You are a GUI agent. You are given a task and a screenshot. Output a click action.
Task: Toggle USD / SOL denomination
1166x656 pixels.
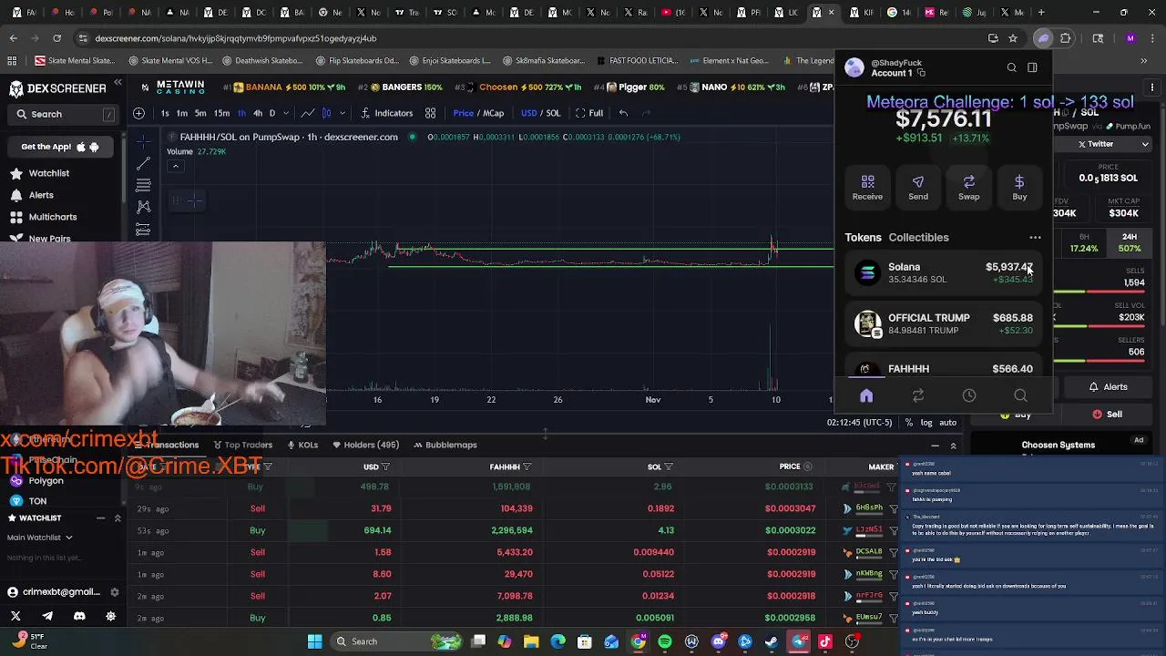[x=540, y=113]
